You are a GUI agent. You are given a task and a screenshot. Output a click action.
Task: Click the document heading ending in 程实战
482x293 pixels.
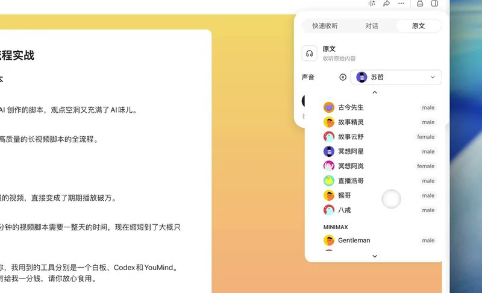pyautogui.click(x=17, y=55)
